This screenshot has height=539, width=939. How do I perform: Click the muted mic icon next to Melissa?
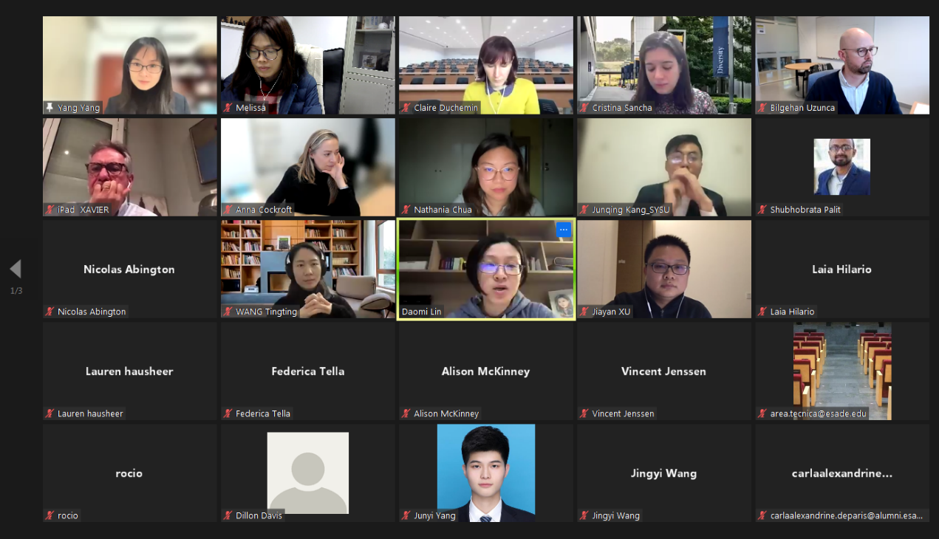point(228,108)
